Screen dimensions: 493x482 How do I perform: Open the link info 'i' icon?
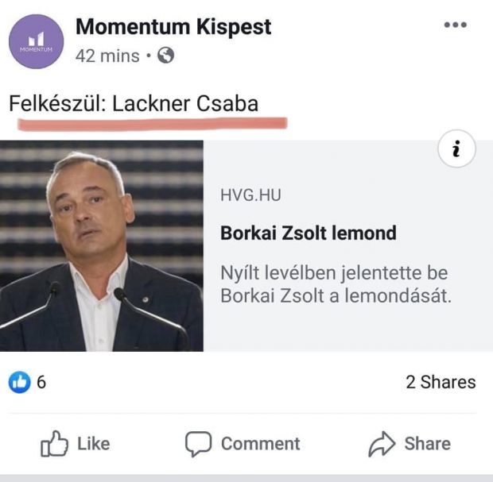[456, 148]
